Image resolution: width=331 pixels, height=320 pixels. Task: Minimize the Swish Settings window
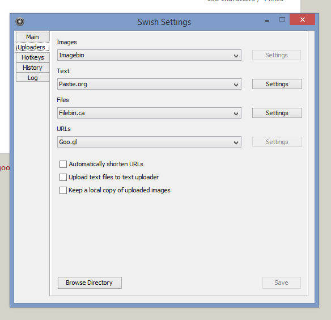click(x=267, y=20)
